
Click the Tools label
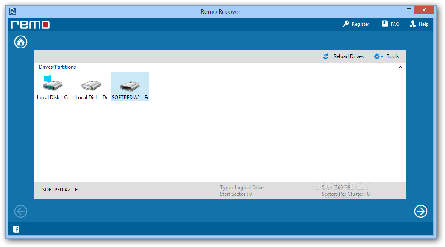click(392, 56)
